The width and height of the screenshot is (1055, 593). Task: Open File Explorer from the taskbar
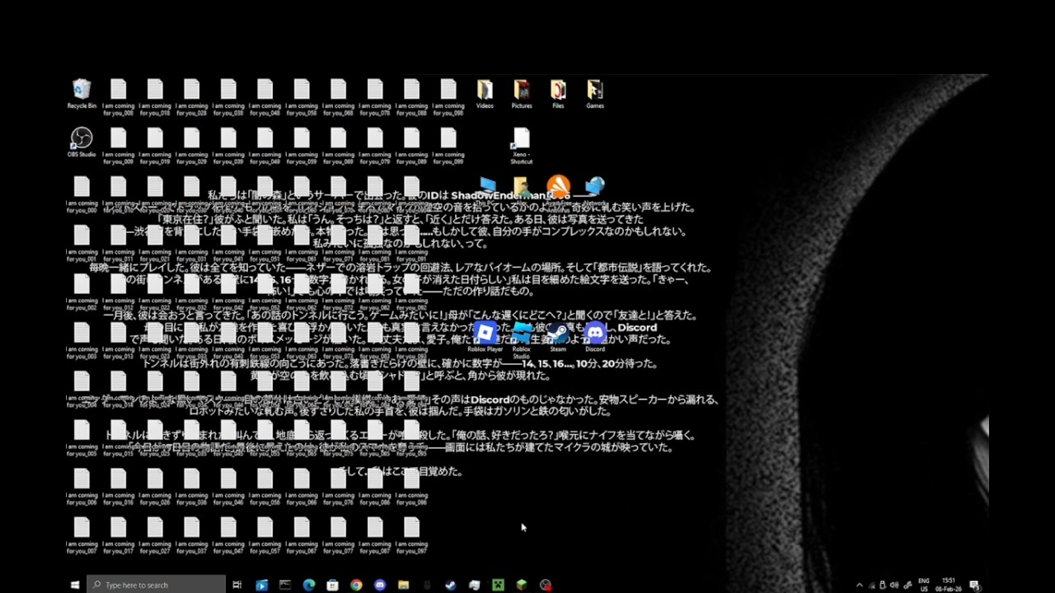tap(403, 585)
